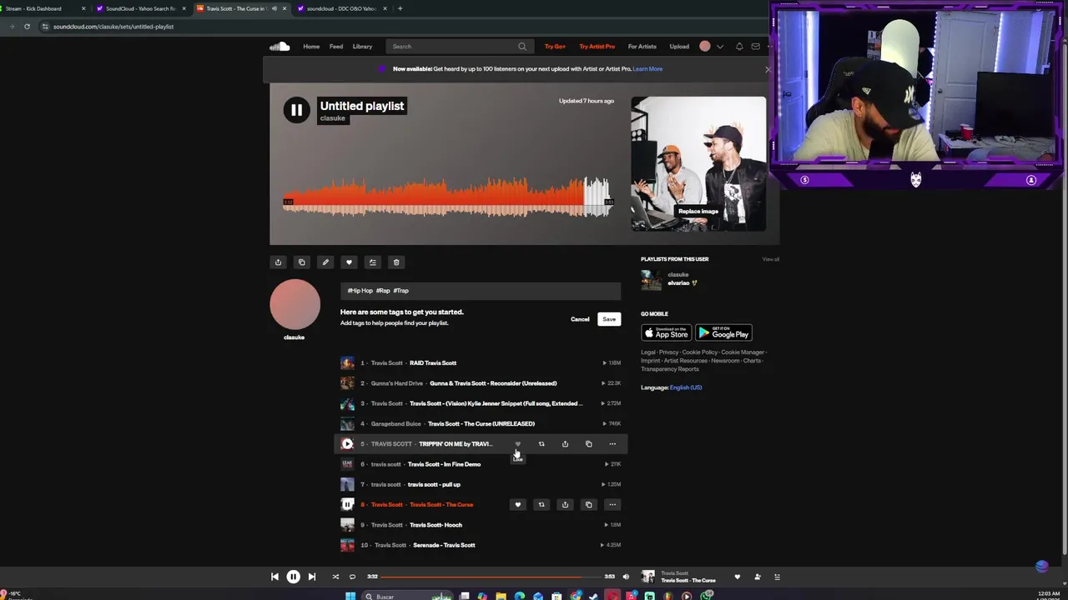Image resolution: width=1068 pixels, height=600 pixels.
Task: Click Try Go+ link
Action: tap(555, 47)
